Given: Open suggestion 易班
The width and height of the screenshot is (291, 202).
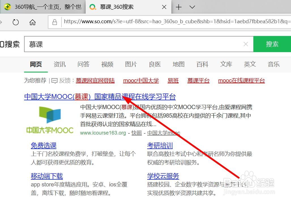Looking at the screenshot, I should pos(173,80).
